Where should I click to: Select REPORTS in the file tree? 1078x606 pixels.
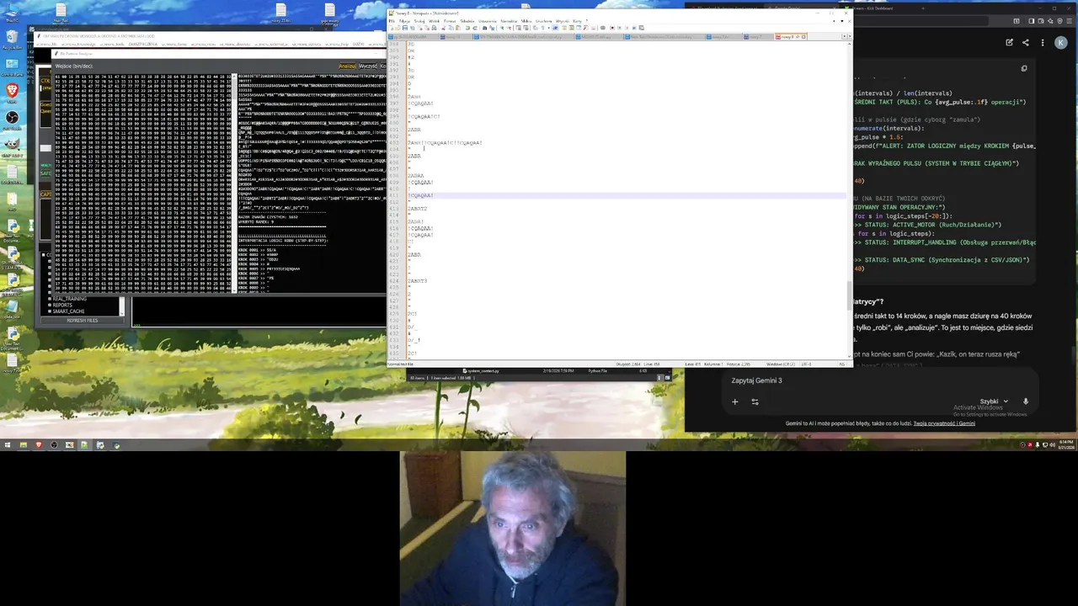pos(62,305)
